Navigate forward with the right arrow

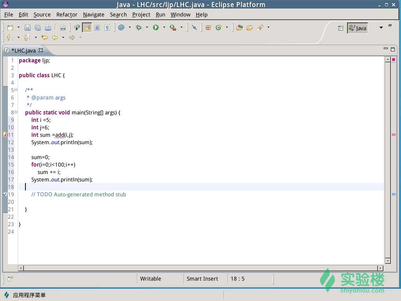point(72,38)
